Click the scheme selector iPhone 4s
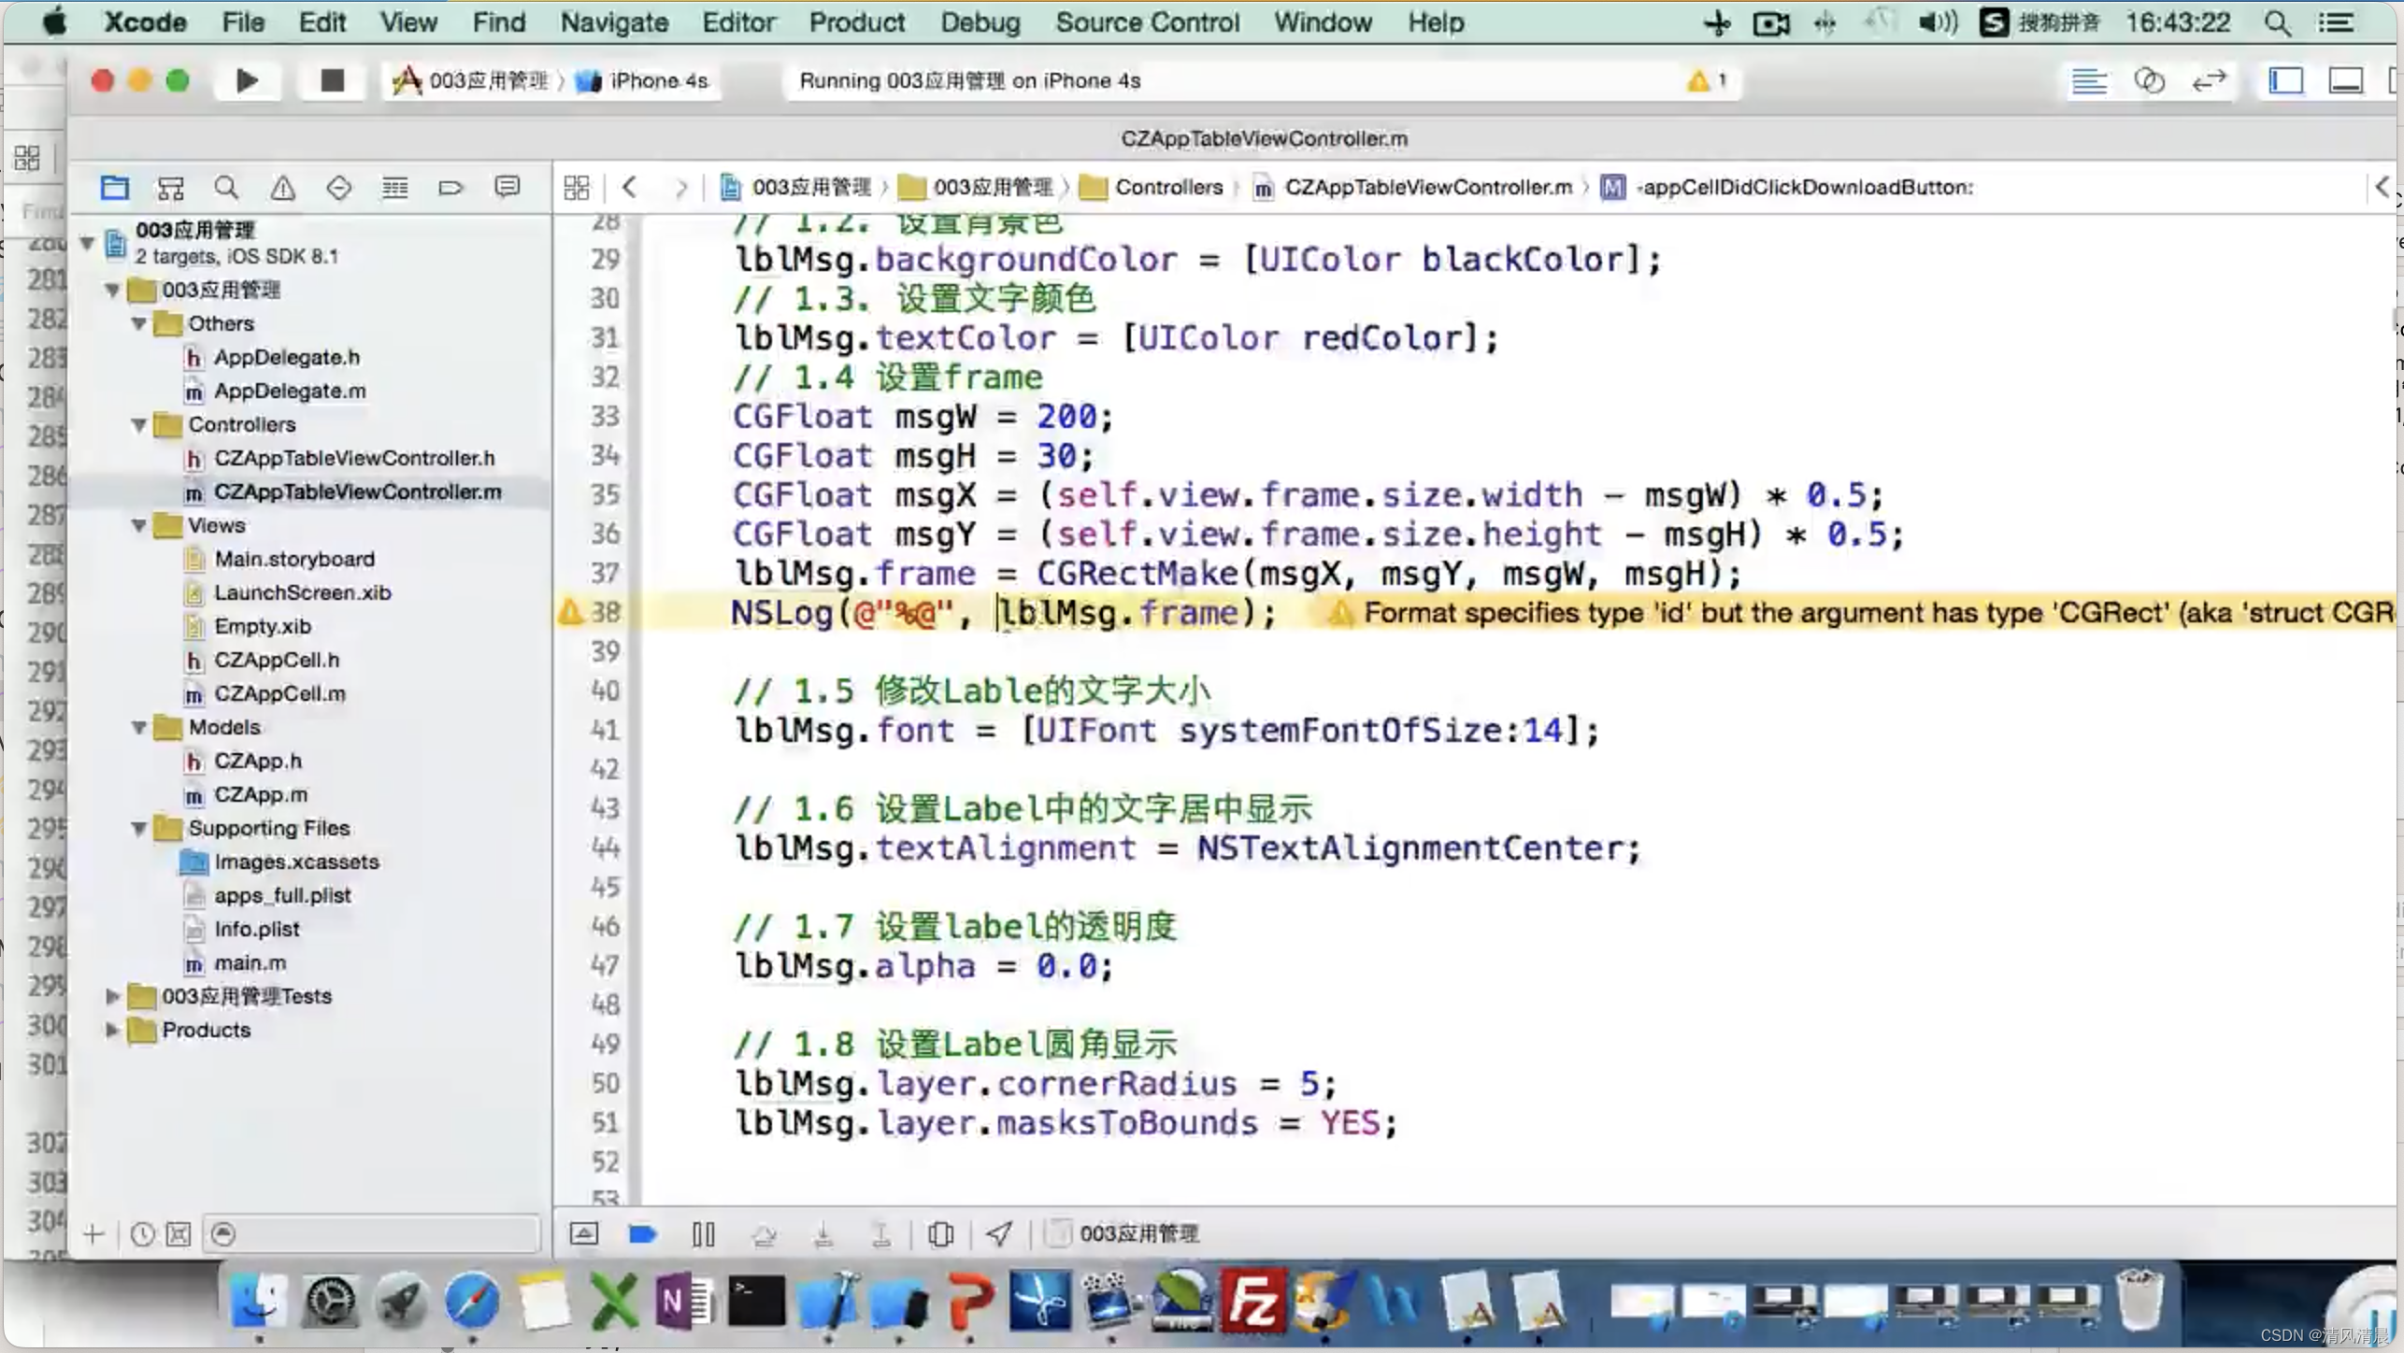2404x1353 pixels. pos(657,79)
